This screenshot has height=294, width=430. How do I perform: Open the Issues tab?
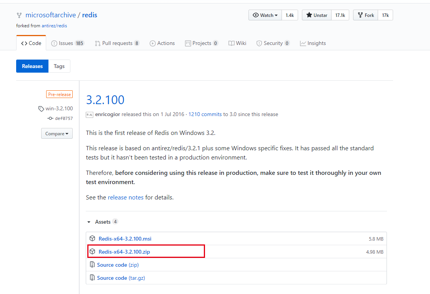click(x=68, y=43)
